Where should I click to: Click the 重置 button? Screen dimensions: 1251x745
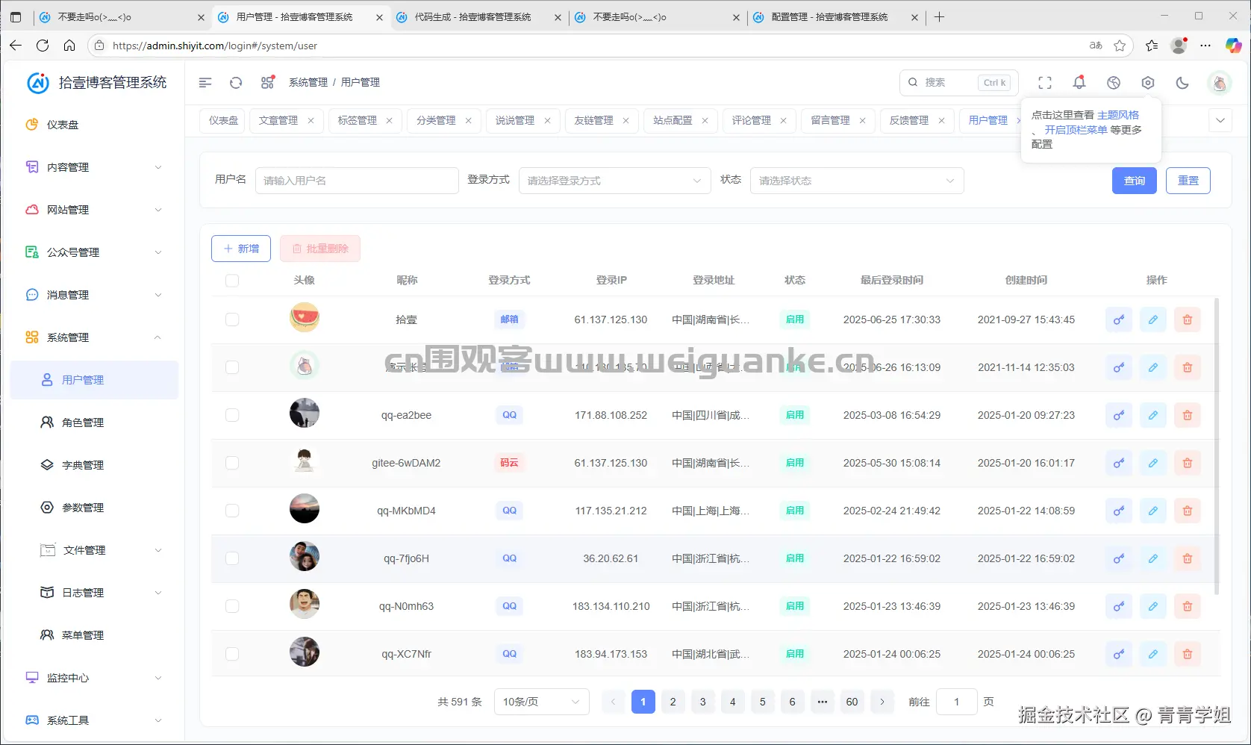(1188, 181)
